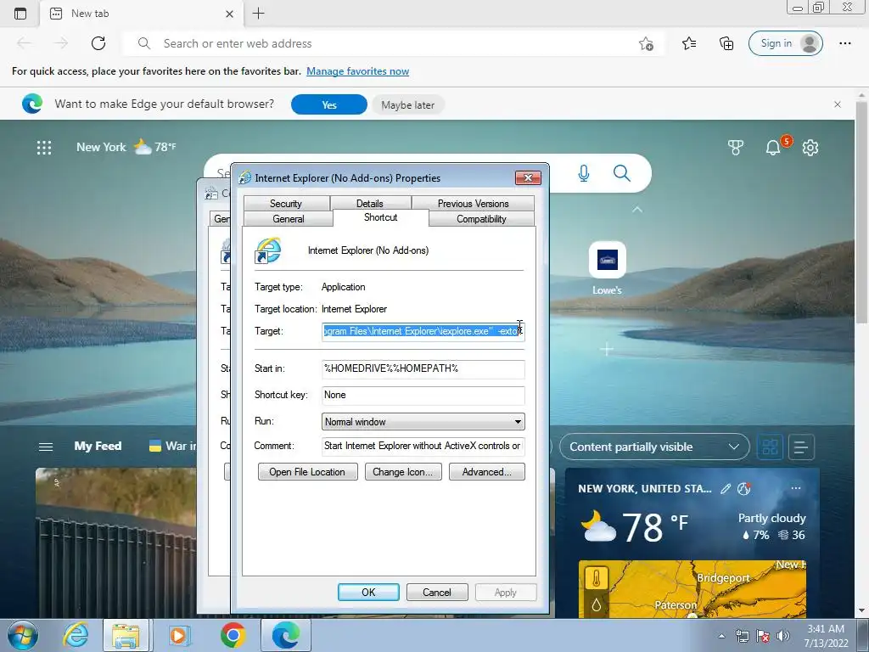Click the taskbar clock showing 3:41 AM

tap(826, 636)
